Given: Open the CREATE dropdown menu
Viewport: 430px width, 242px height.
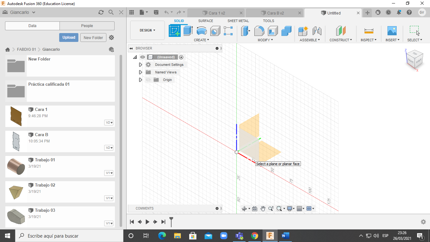Looking at the screenshot, I should click(x=201, y=40).
